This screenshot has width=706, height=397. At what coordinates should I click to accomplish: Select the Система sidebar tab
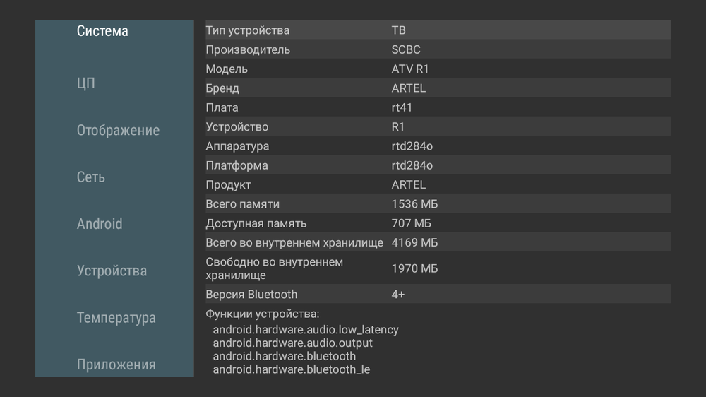click(102, 31)
